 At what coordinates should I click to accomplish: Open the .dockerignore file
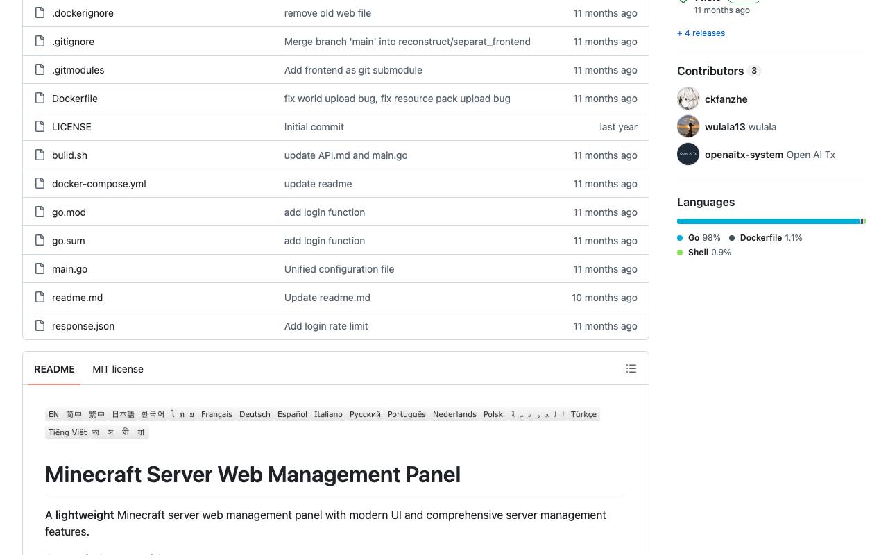[x=83, y=13]
